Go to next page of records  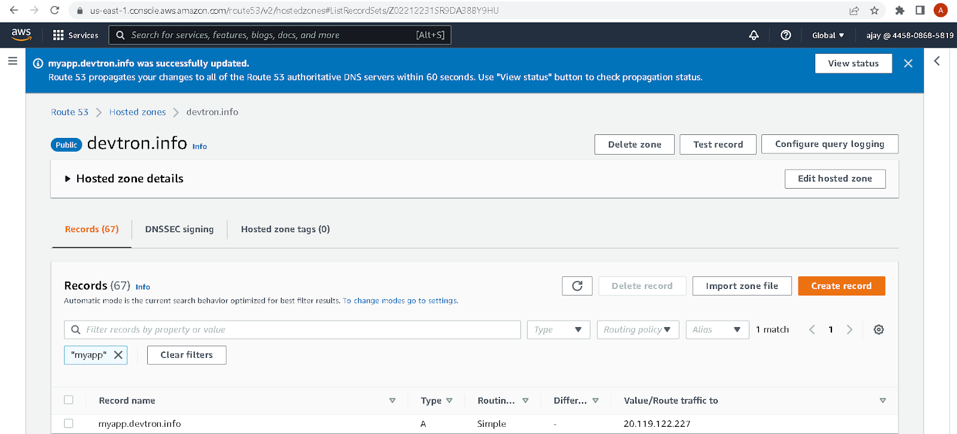coord(849,330)
